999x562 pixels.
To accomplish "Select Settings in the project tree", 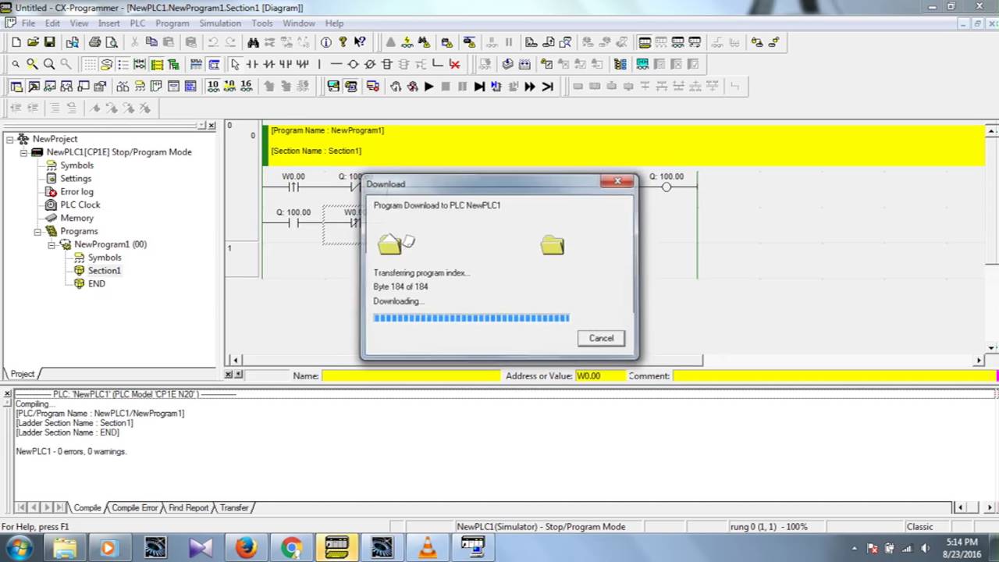I will [76, 179].
